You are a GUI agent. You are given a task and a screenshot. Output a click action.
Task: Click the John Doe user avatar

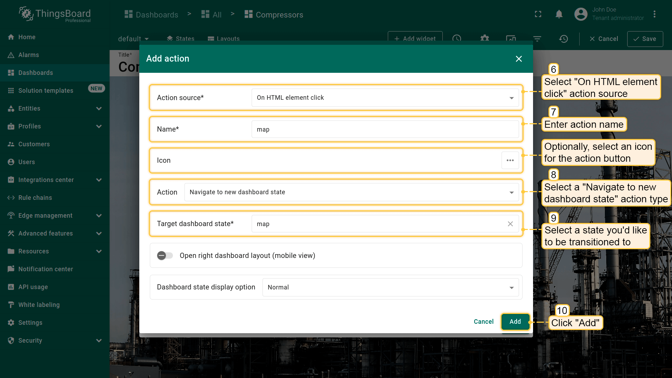581,14
